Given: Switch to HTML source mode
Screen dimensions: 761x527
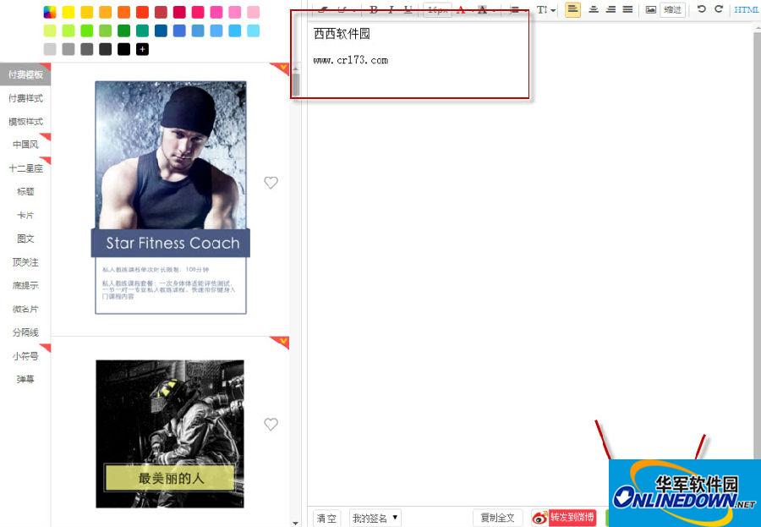Looking at the screenshot, I should coord(747,9).
